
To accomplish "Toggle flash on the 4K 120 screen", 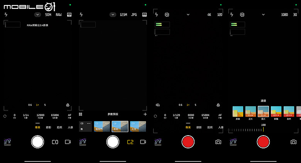I will (156, 15).
